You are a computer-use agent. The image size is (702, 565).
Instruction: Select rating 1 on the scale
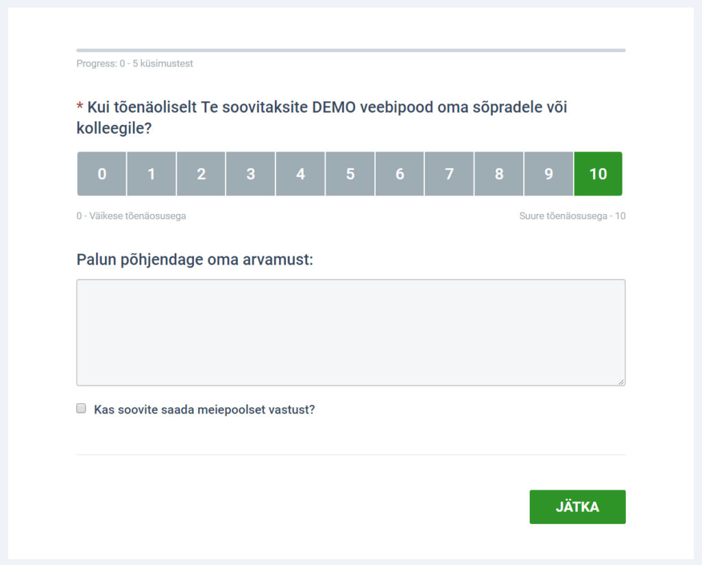click(152, 173)
